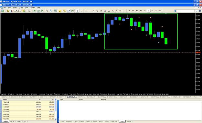Switch timeframe to M15
This screenshot has width=202, height=123.
click(137, 11)
